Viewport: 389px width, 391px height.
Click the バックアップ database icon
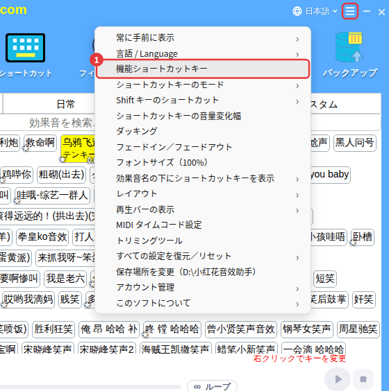tap(349, 47)
